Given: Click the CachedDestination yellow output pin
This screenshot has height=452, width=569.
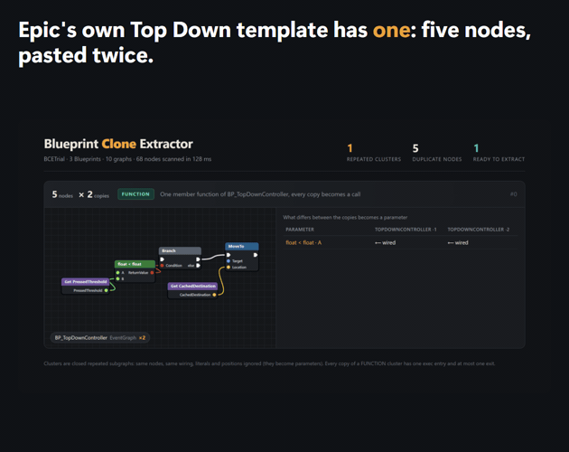Looking at the screenshot, I should pyautogui.click(x=214, y=295).
